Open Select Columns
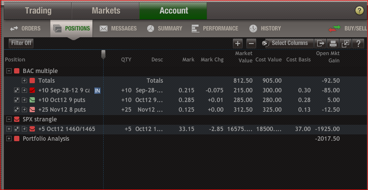The image size is (368, 190). [288, 44]
